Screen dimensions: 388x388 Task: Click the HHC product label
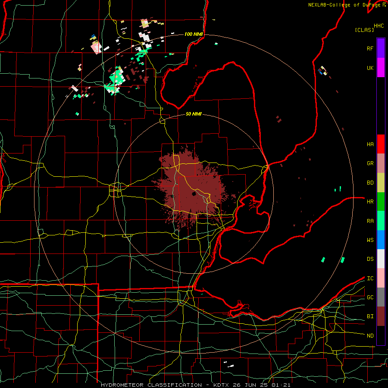pos(379,26)
